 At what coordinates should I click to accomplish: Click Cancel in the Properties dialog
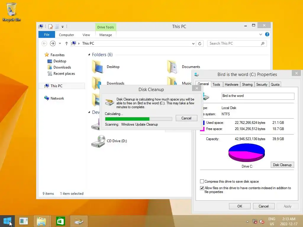264,206
